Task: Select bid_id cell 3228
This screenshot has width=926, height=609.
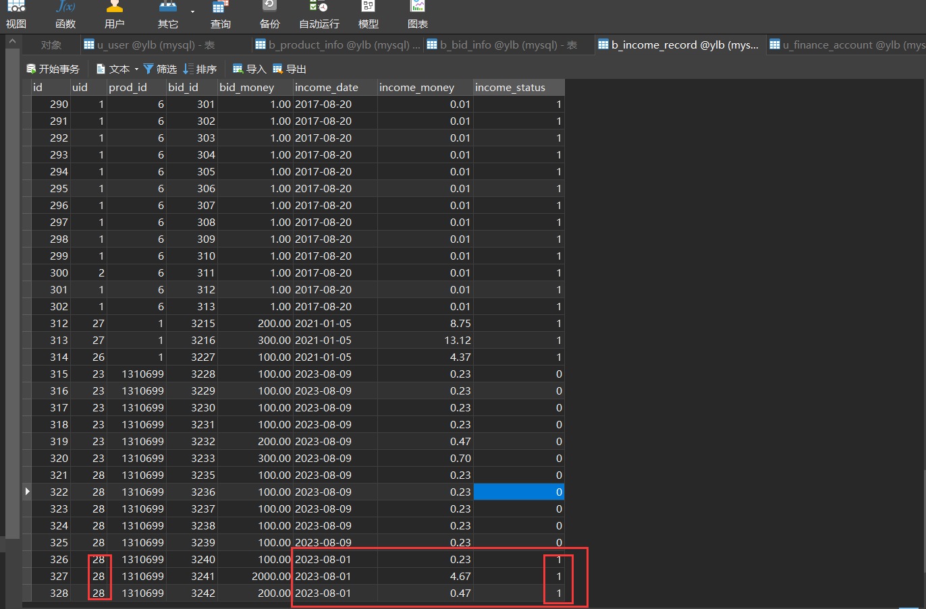Action: (192, 374)
